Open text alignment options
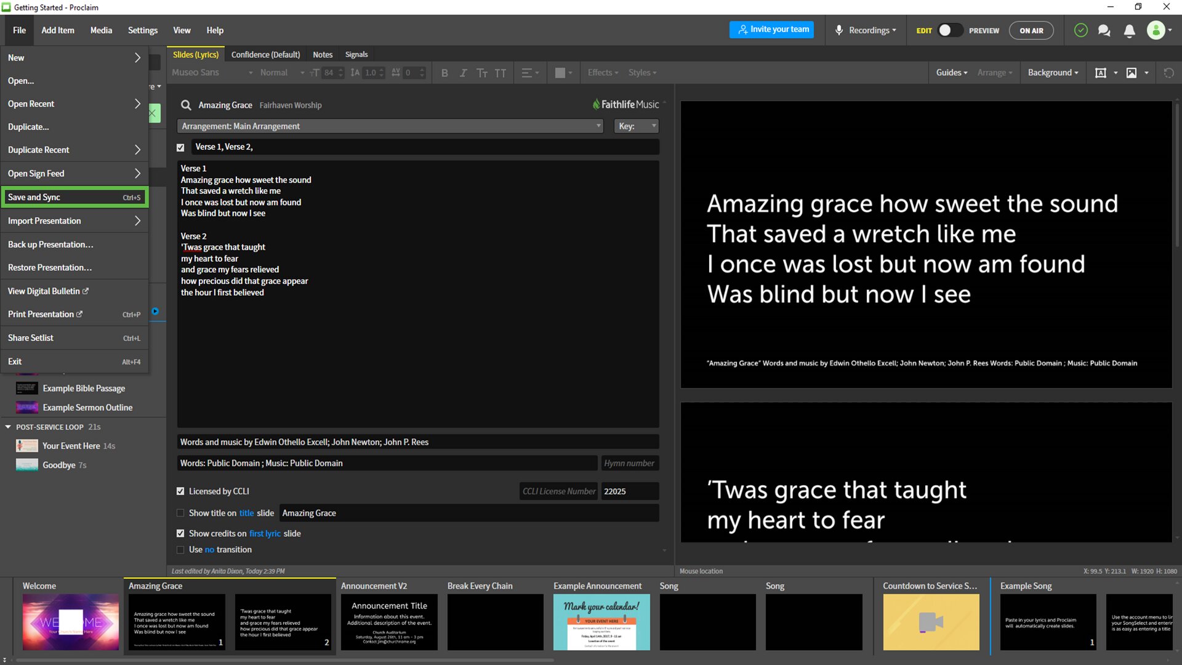 pos(530,73)
